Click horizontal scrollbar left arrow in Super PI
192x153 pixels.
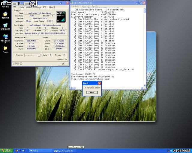pyautogui.click(x=72, y=88)
